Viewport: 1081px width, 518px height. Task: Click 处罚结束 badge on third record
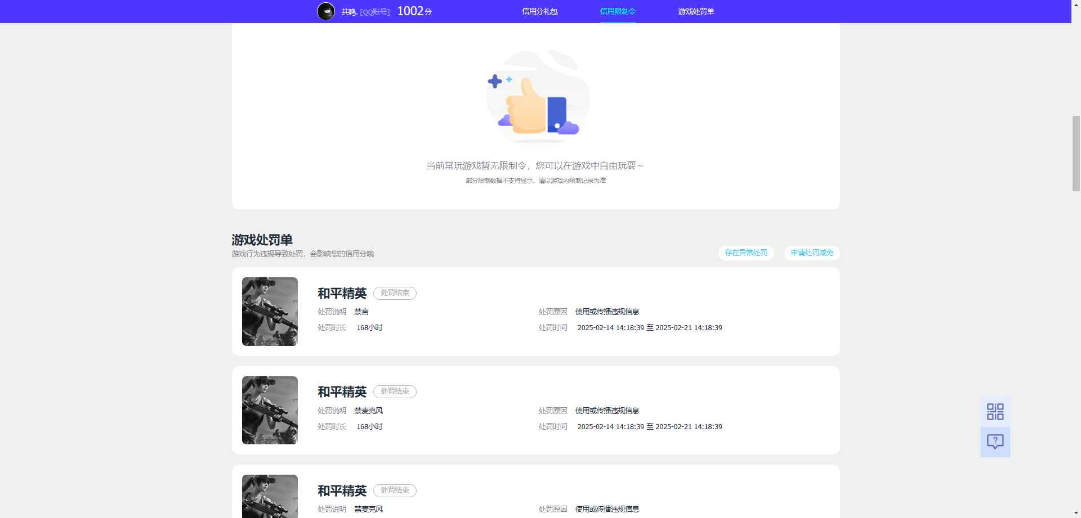pos(395,490)
